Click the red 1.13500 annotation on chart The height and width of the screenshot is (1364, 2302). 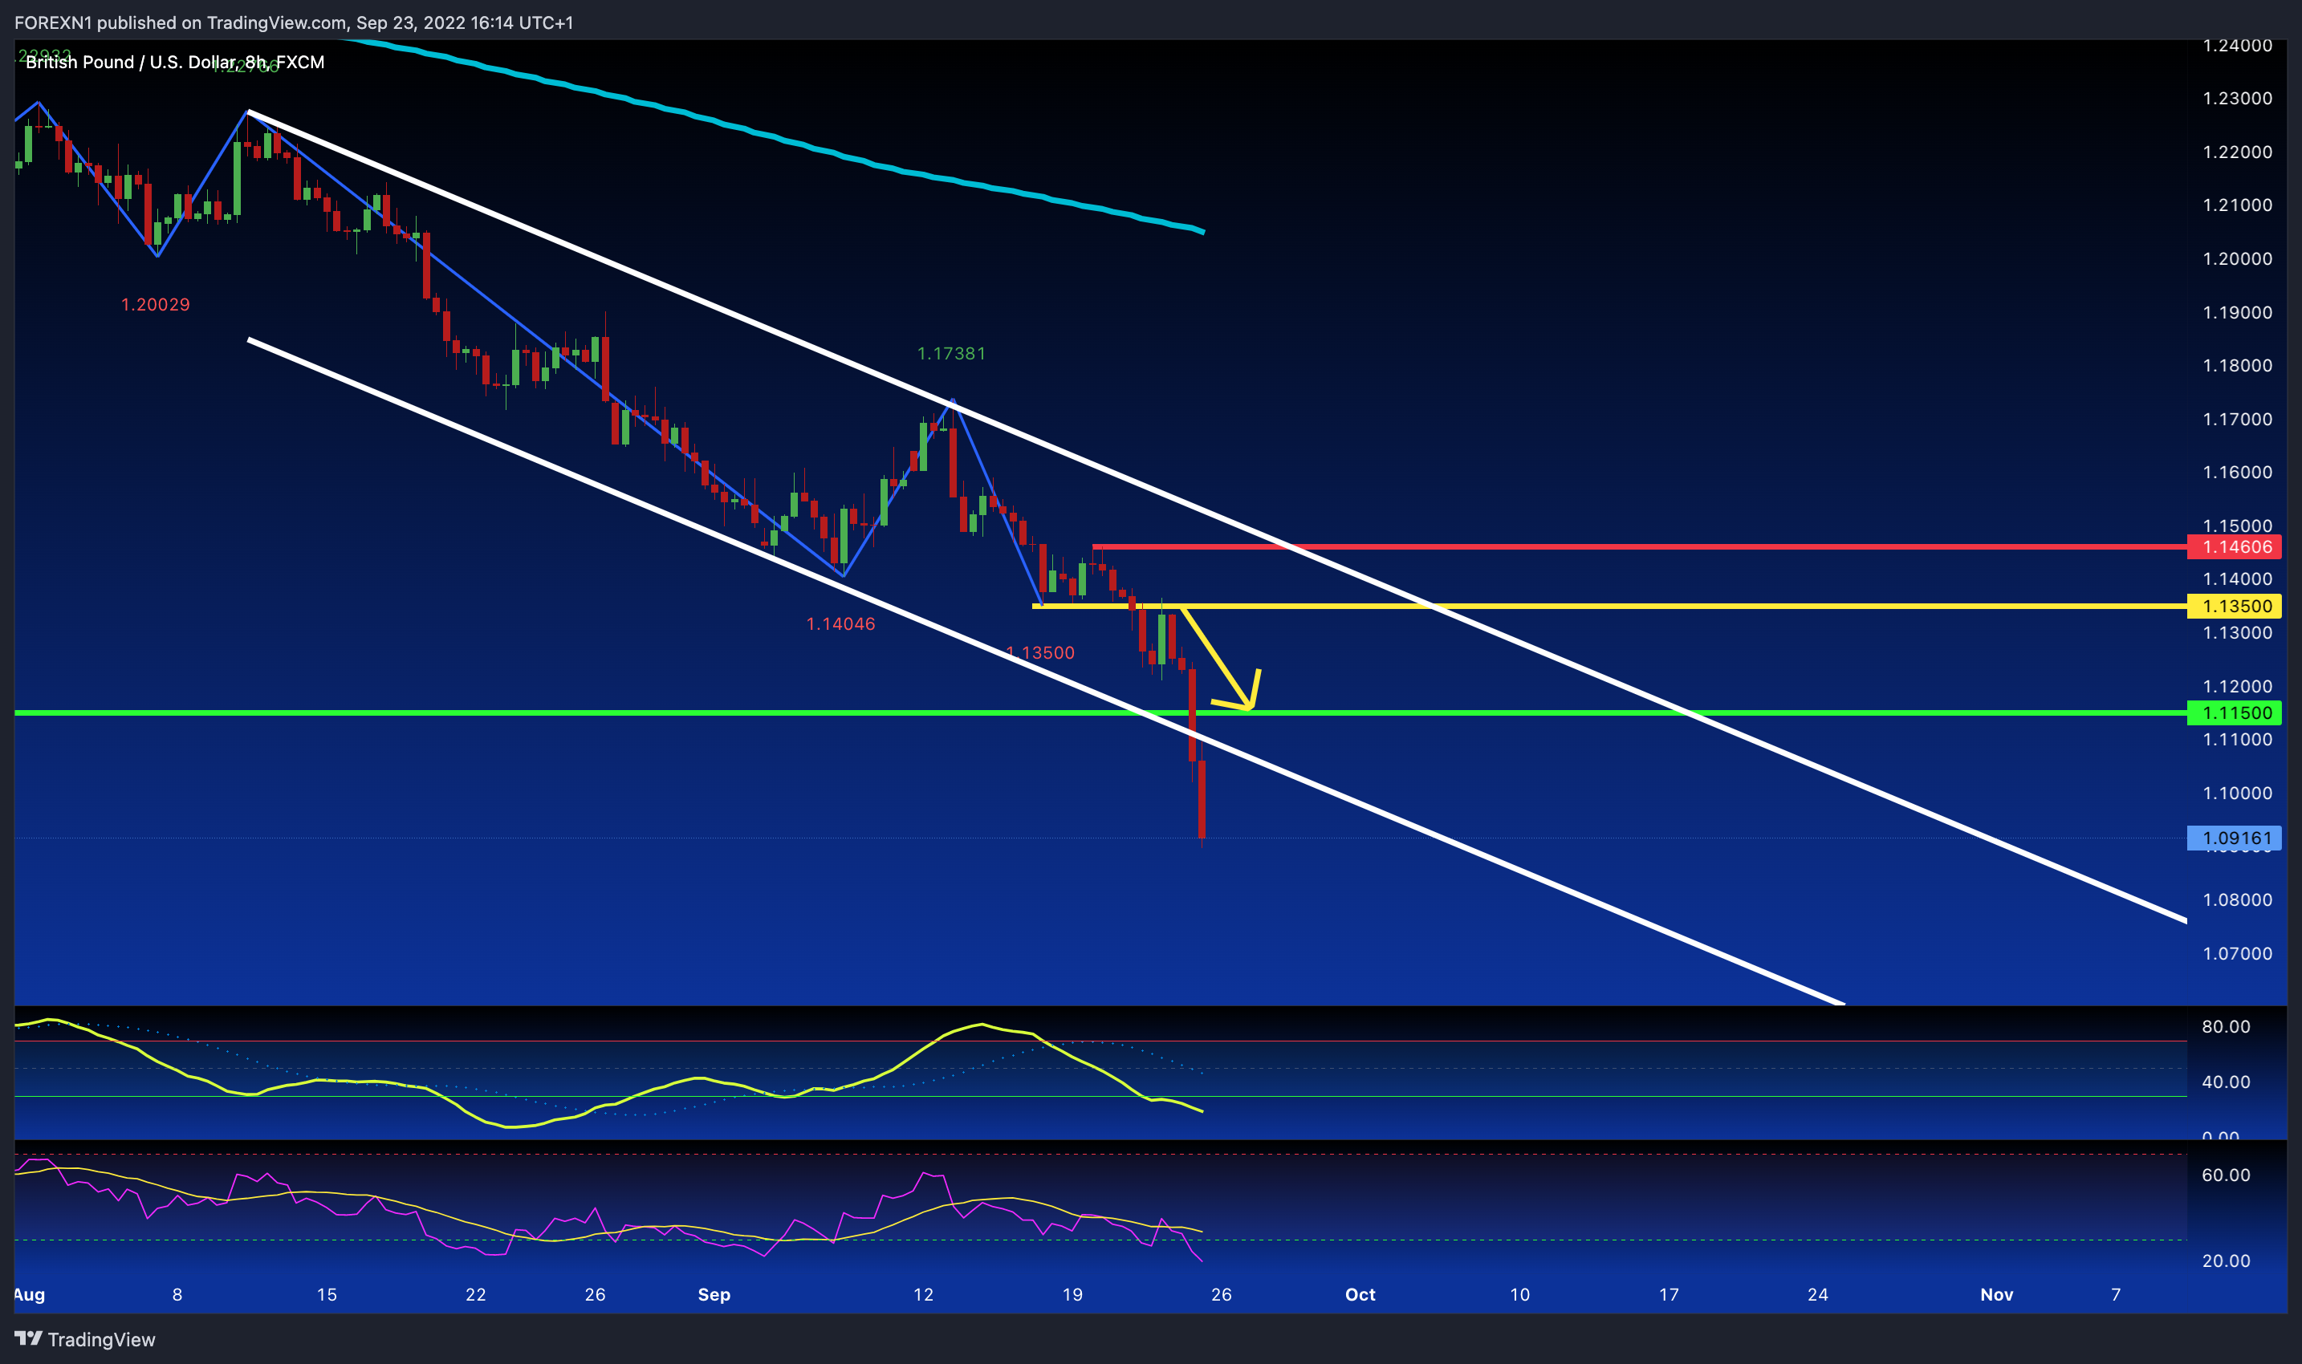point(1039,652)
